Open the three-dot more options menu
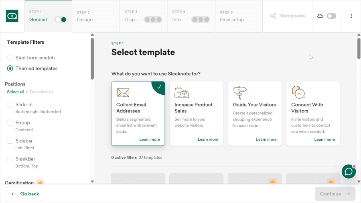This screenshot has height=203, width=361. pos(351,16)
